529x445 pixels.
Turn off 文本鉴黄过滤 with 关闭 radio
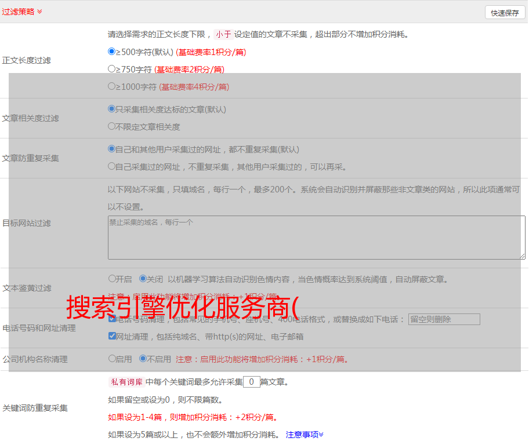[143, 279]
